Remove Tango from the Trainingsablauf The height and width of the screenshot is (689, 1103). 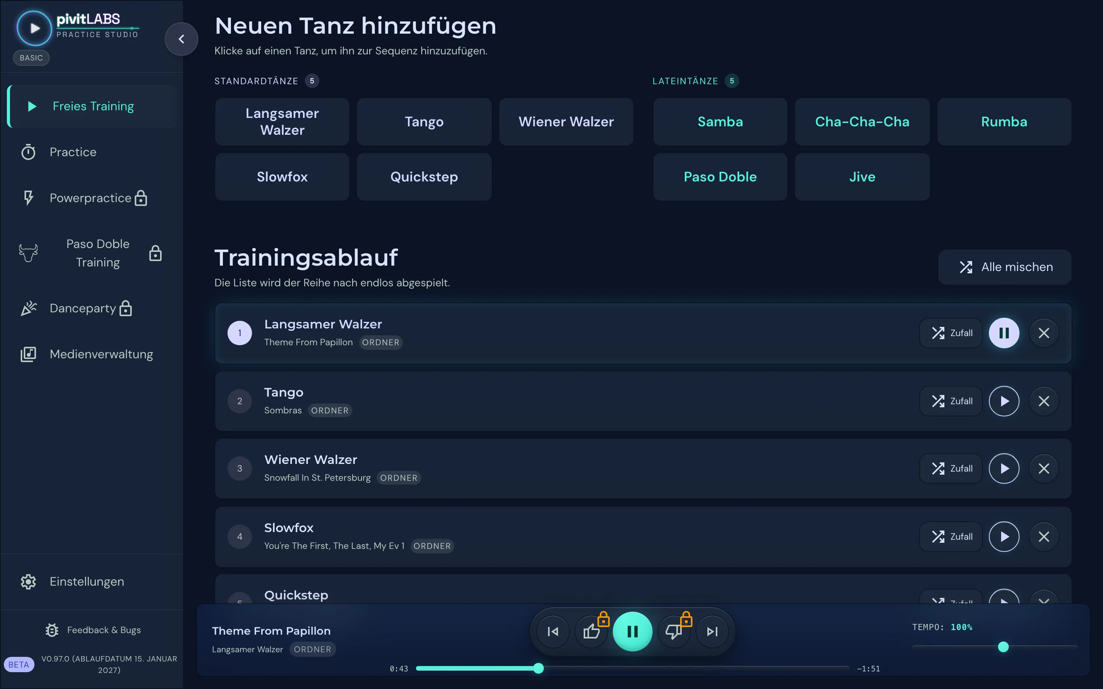coord(1044,402)
